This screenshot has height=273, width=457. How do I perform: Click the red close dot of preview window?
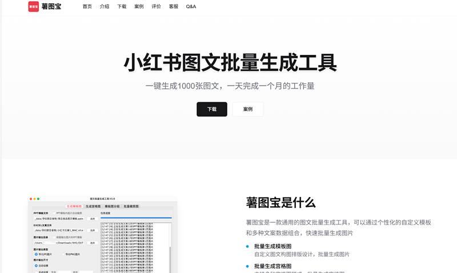(x=31, y=199)
